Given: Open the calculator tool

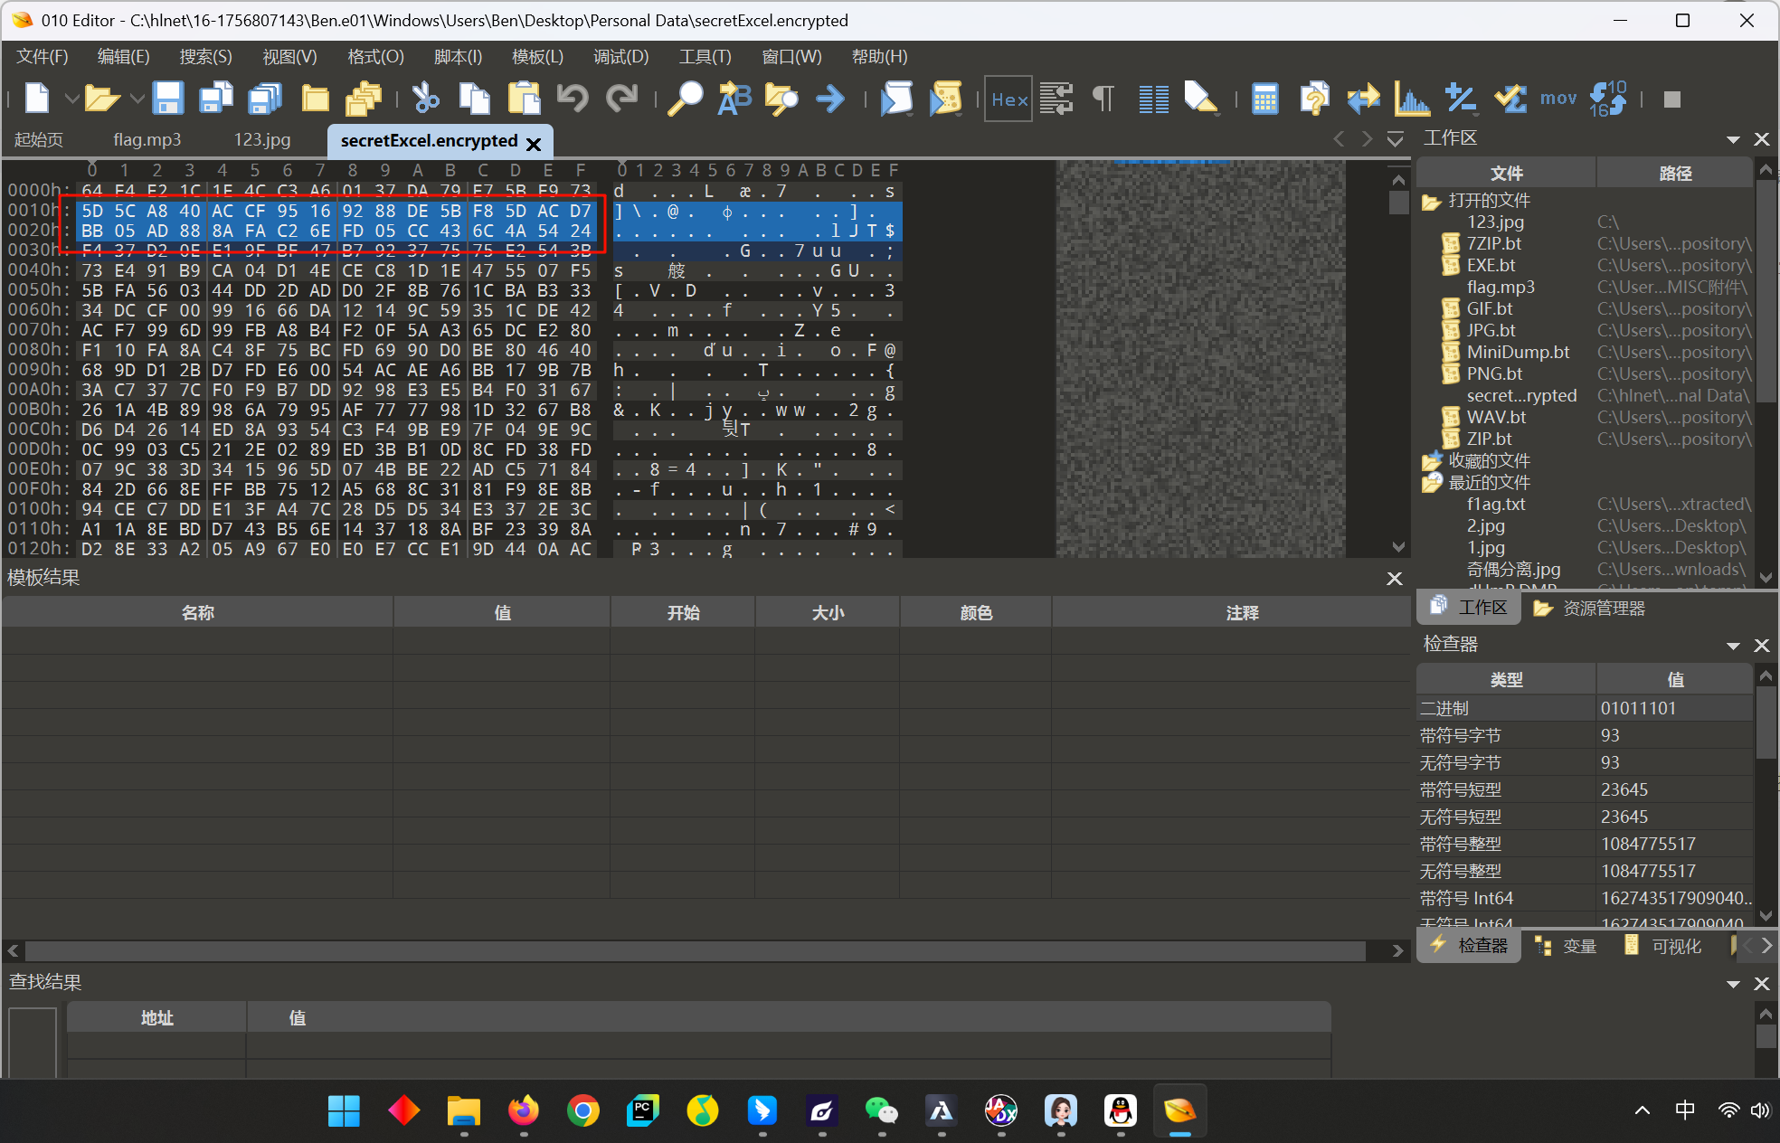Looking at the screenshot, I should point(1264,98).
